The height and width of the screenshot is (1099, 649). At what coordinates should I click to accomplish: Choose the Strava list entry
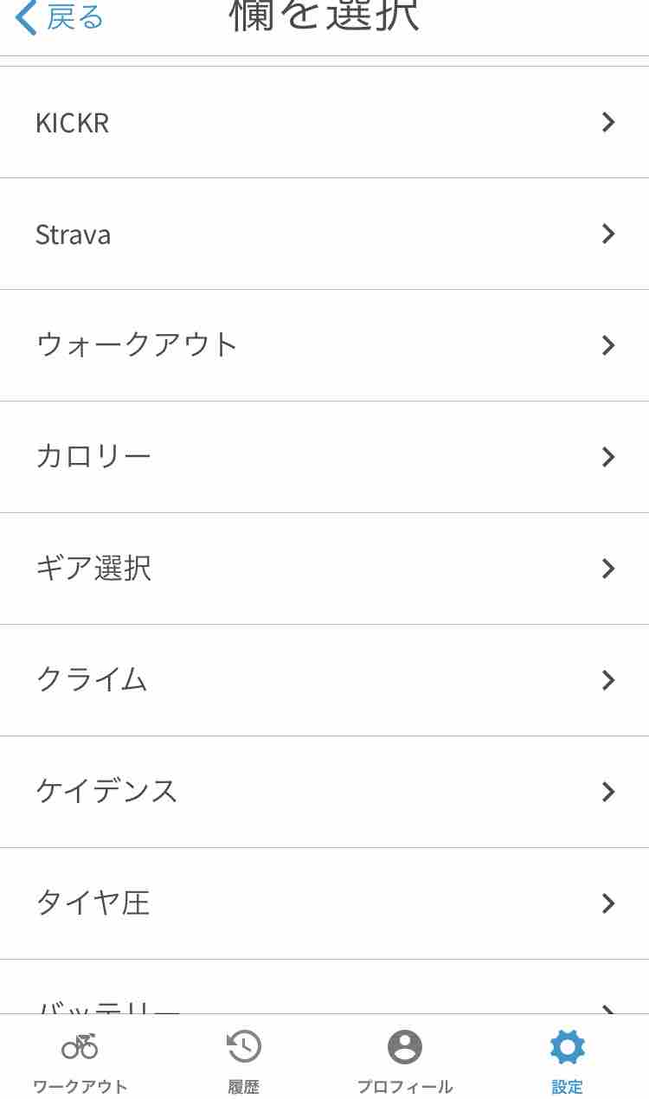(324, 234)
